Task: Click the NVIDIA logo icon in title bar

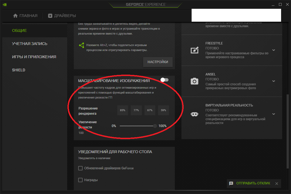Action: tap(5, 5)
